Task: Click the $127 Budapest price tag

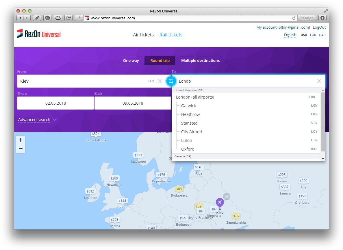Action: click(x=183, y=218)
